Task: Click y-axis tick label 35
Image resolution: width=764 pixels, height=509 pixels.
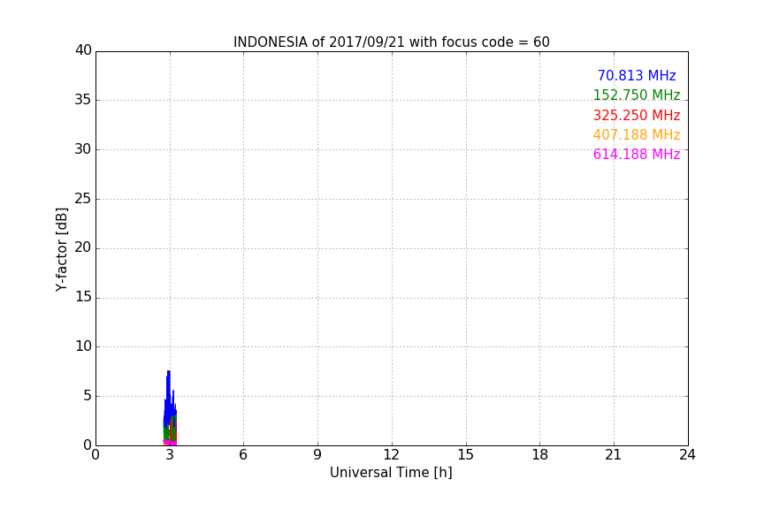Action: point(83,100)
